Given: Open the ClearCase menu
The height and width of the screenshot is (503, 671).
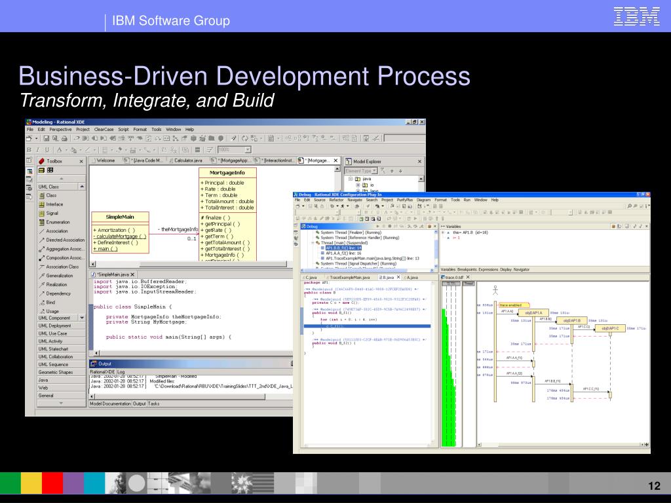Looking at the screenshot, I should coord(104,129).
